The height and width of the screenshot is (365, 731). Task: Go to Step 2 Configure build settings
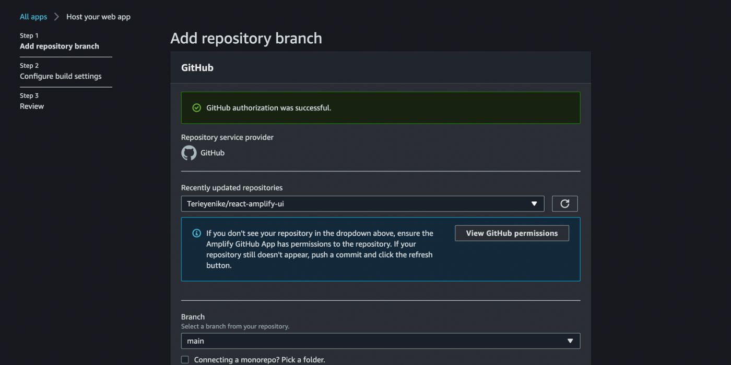tap(61, 76)
